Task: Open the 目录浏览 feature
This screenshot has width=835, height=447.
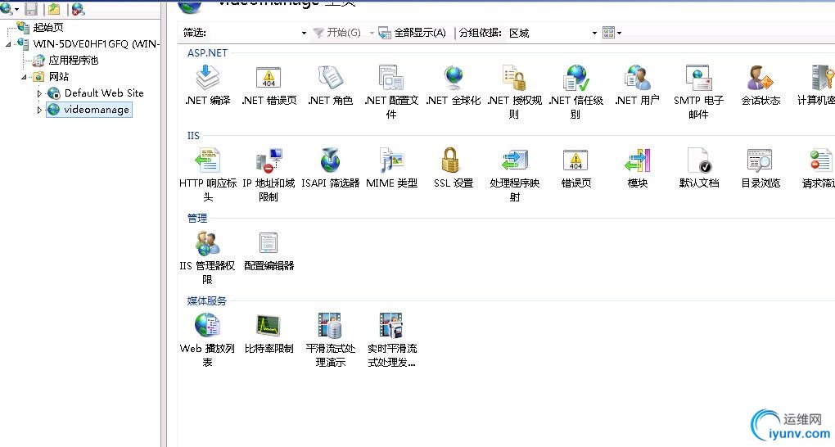Action: click(761, 169)
